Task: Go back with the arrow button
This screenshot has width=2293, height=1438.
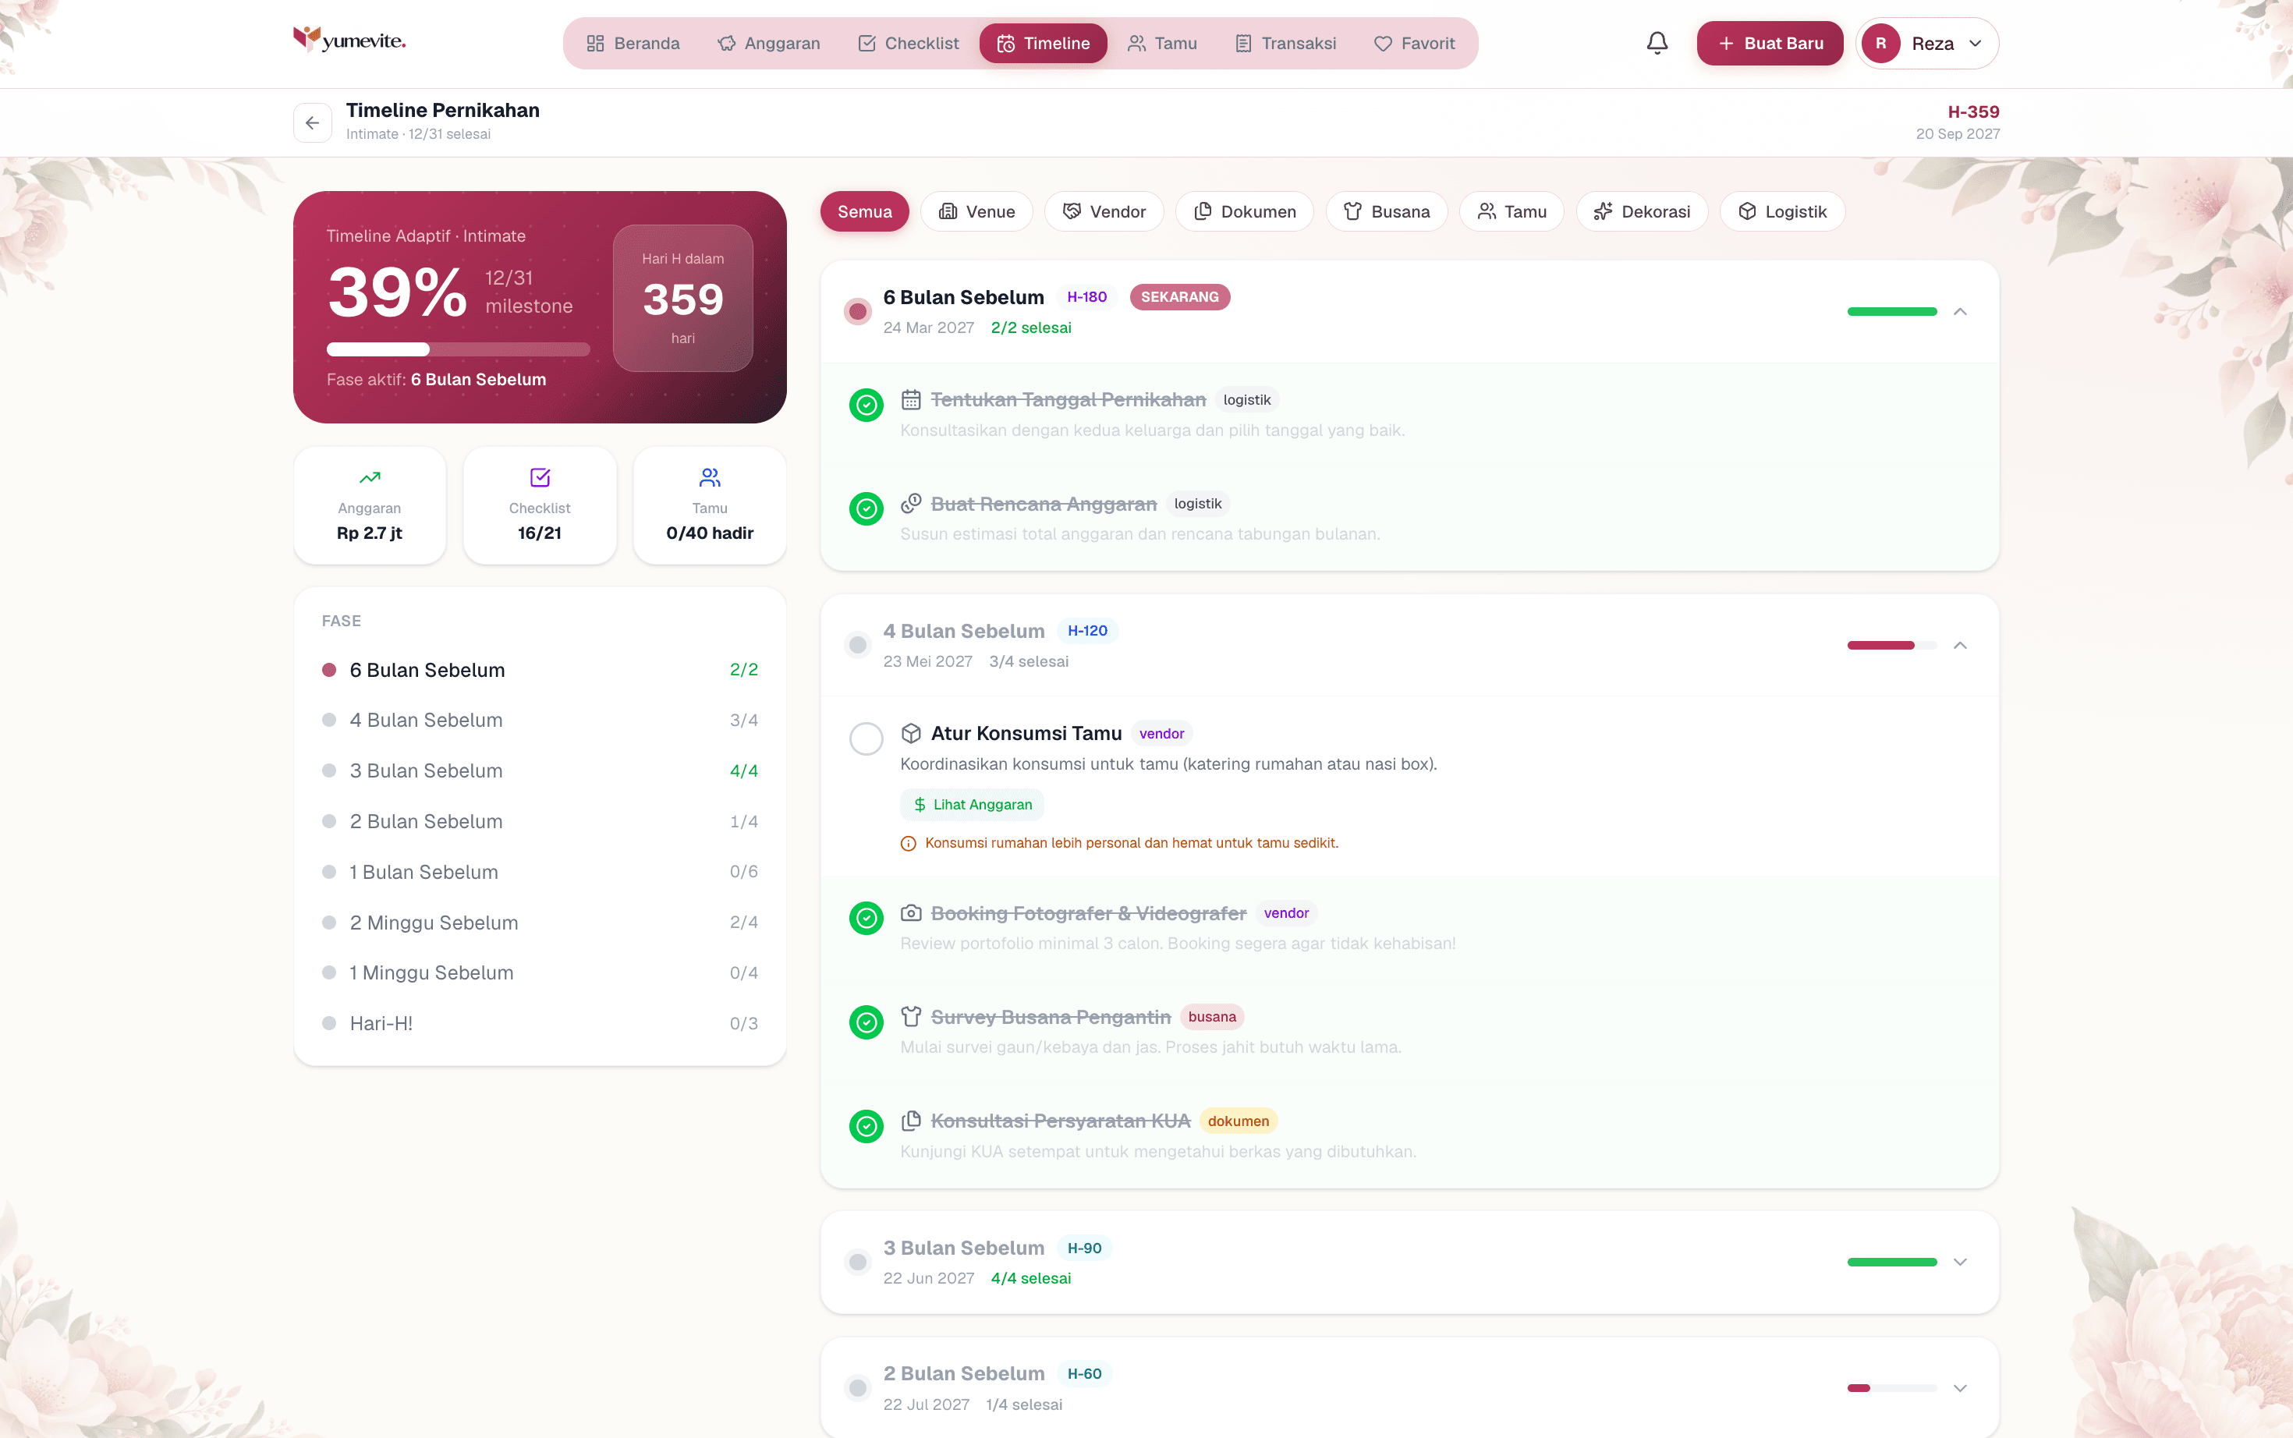Action: 312,122
